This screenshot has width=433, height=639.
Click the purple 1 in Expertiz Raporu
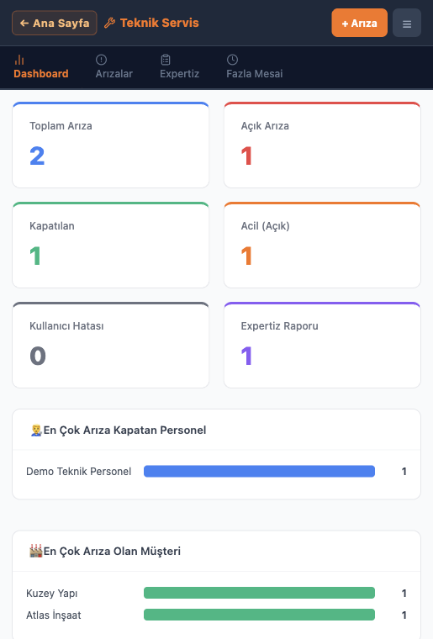tap(247, 356)
